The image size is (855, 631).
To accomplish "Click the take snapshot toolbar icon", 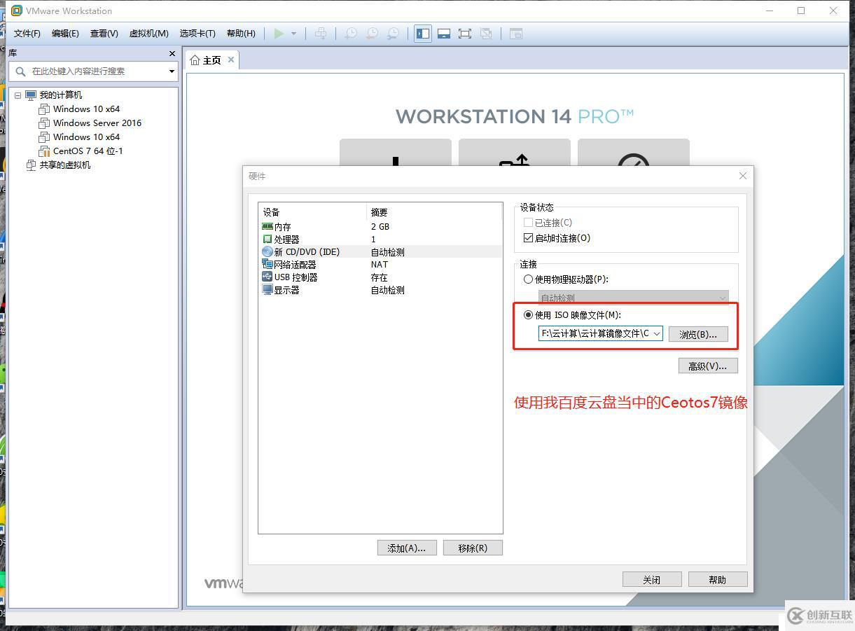I will [350, 34].
